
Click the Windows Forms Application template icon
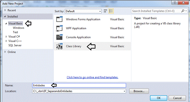(x=59, y=19)
